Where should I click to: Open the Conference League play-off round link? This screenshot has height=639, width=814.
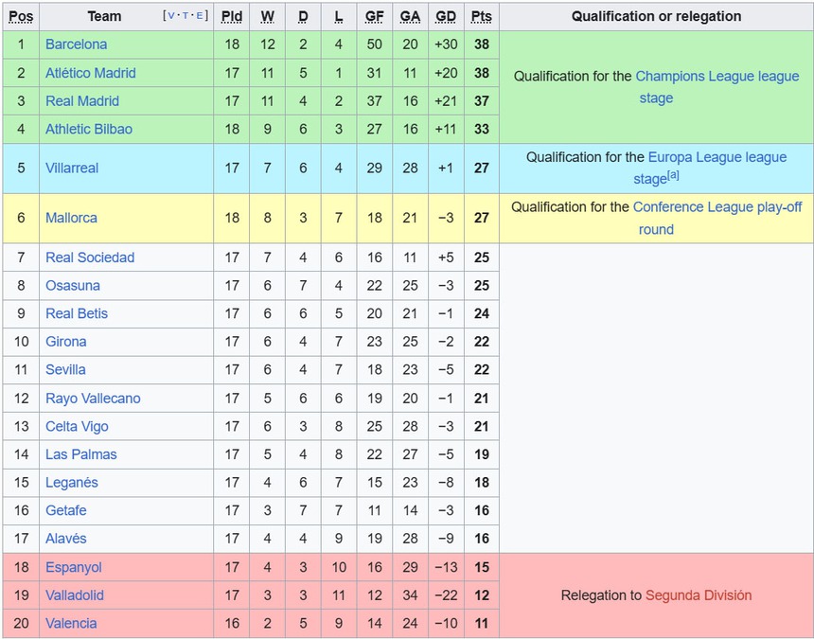[x=717, y=207]
